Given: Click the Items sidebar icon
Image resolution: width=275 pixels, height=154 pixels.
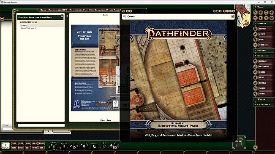Looking at the screenshot, I should pos(255,77).
